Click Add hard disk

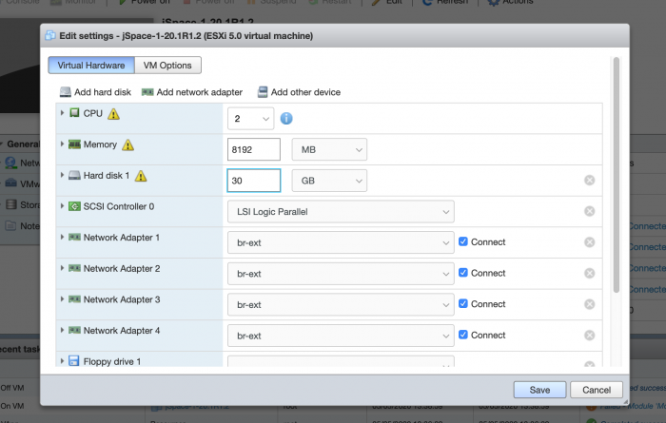point(95,92)
